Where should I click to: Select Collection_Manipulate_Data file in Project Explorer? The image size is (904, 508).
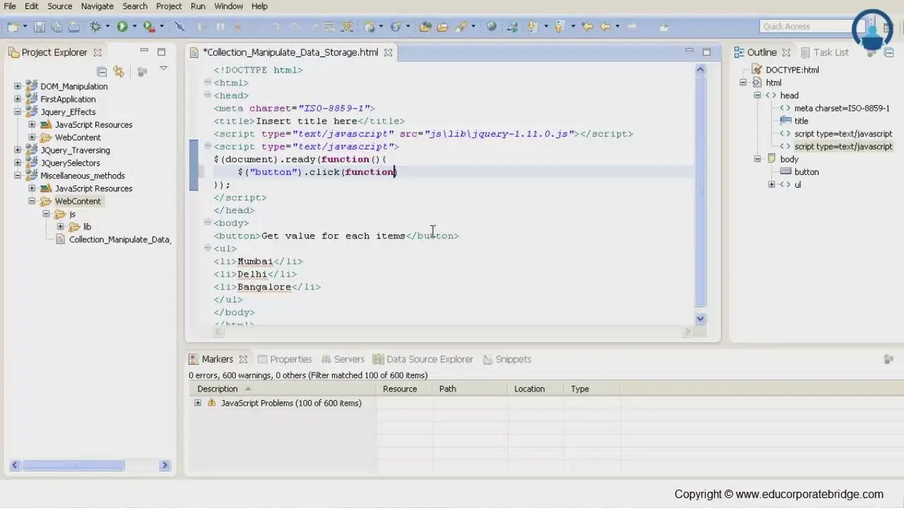point(113,239)
